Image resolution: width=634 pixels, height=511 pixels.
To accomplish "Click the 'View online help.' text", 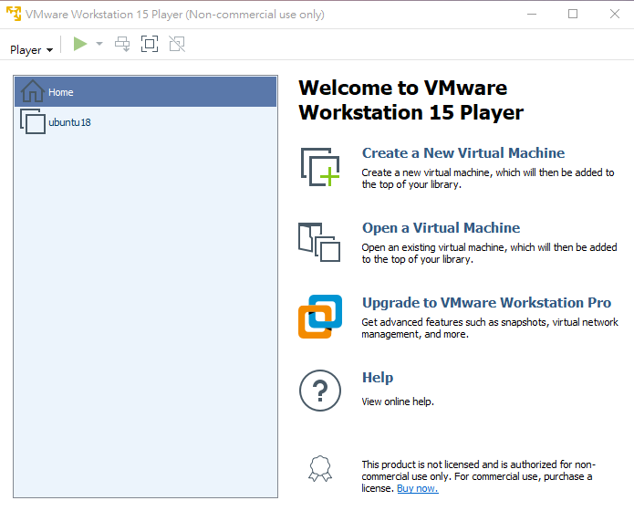I will click(398, 401).
